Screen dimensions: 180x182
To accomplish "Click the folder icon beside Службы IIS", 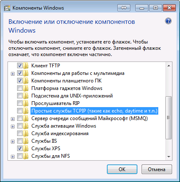I will (26, 141).
